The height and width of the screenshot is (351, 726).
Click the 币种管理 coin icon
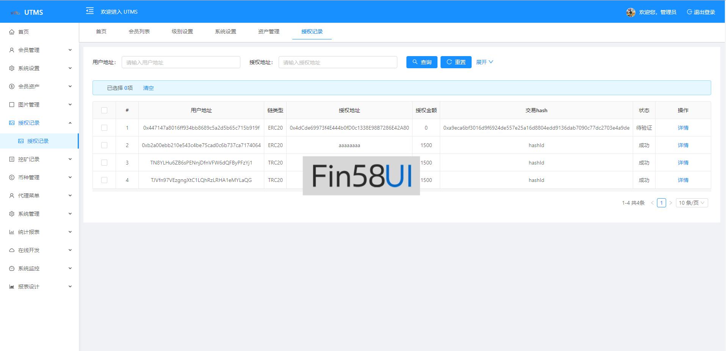pos(12,177)
